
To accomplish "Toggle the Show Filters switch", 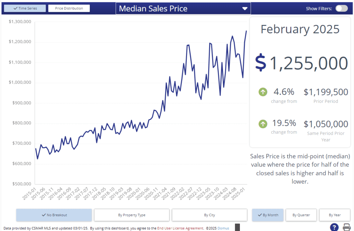I will pyautogui.click(x=342, y=9).
